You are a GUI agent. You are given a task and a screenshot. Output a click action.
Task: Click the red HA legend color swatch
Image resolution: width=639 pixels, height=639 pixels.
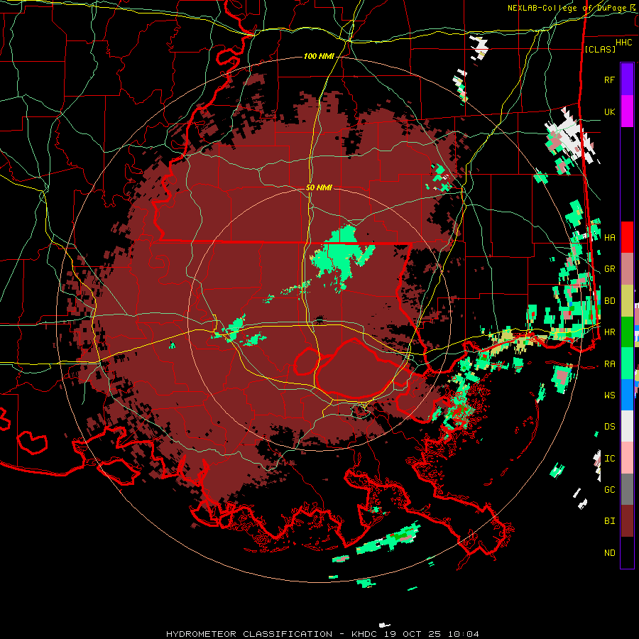[x=627, y=237]
